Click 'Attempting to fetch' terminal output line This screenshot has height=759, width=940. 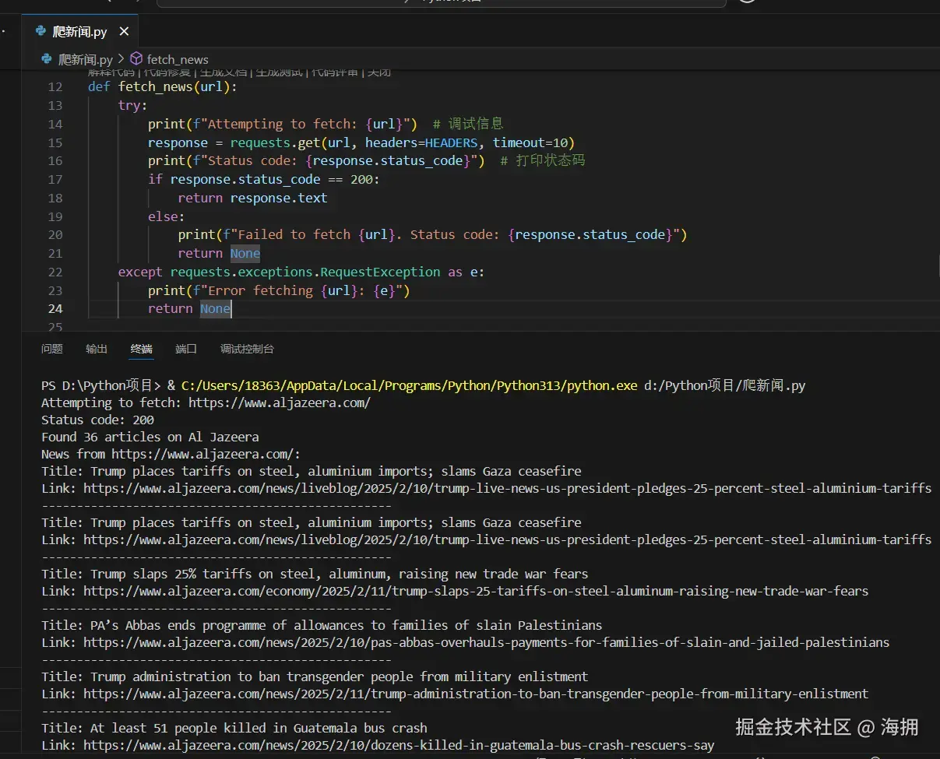[x=206, y=402]
